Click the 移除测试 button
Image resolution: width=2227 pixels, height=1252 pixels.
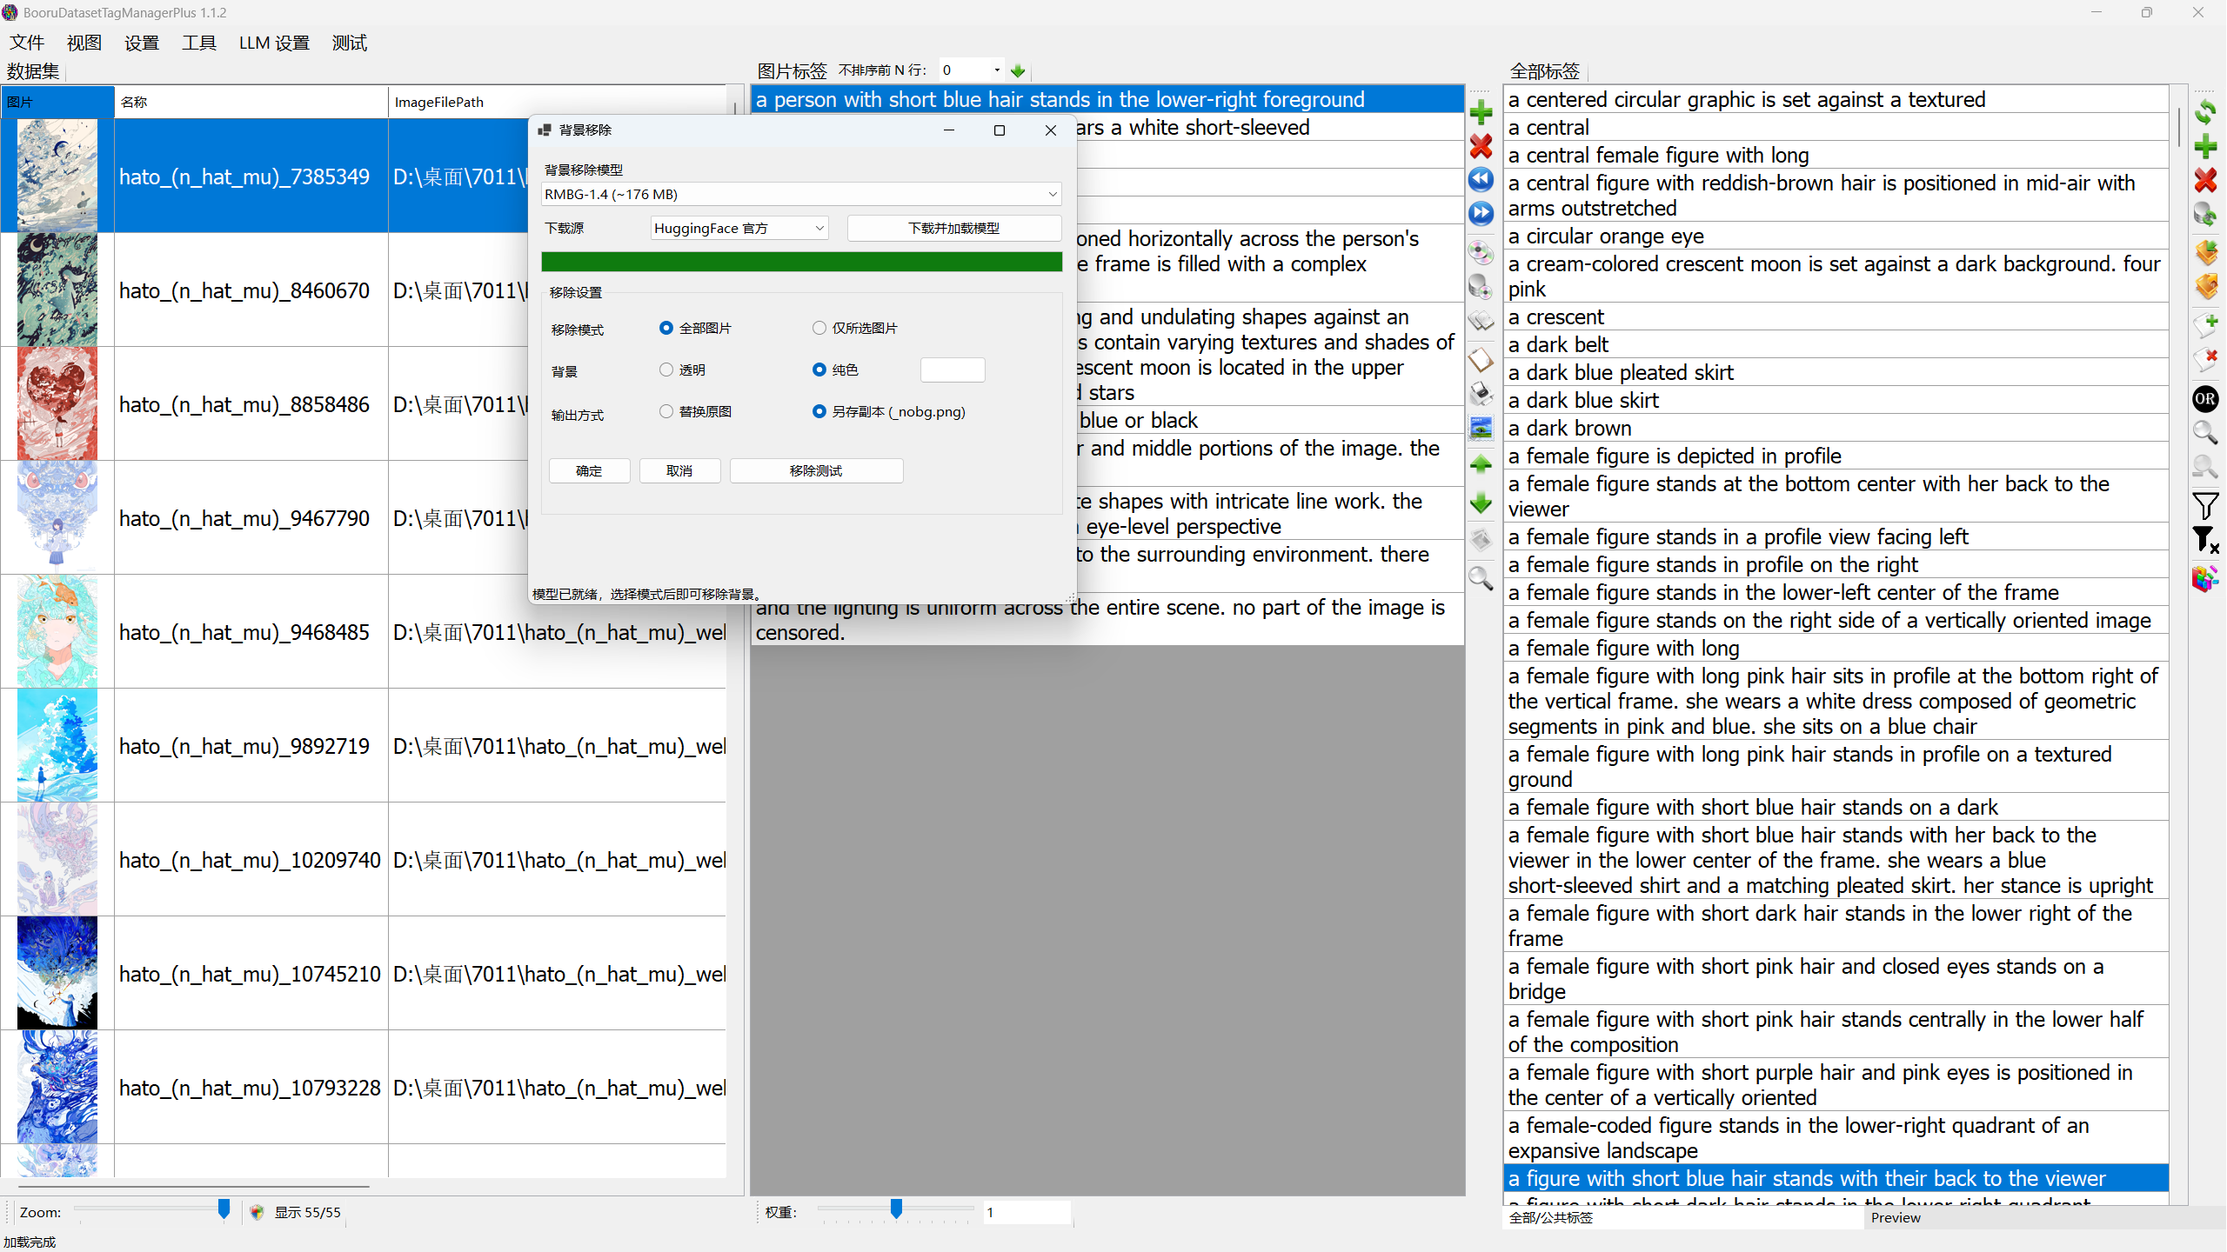[x=816, y=470]
